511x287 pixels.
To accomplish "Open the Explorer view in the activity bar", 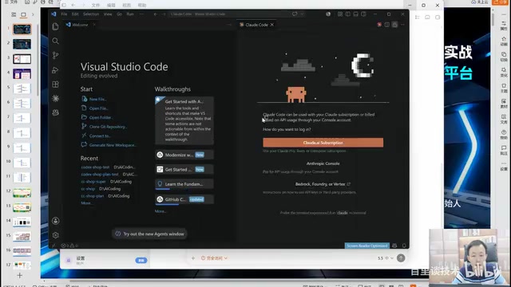I will 55,26.
